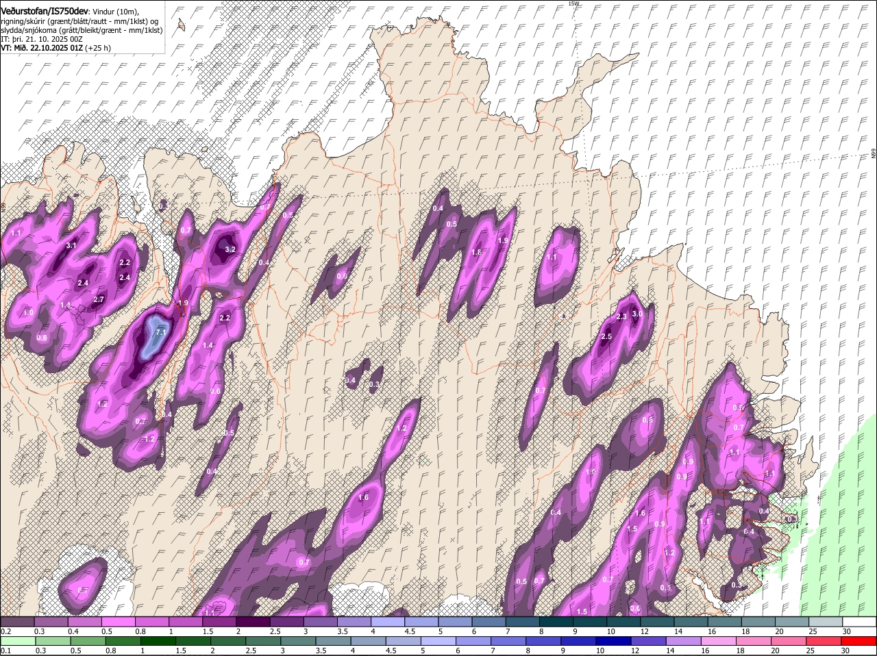Screen dimensions: 877x656
Task: Click the 2.5 label in eastern rain cell
Action: [606, 337]
